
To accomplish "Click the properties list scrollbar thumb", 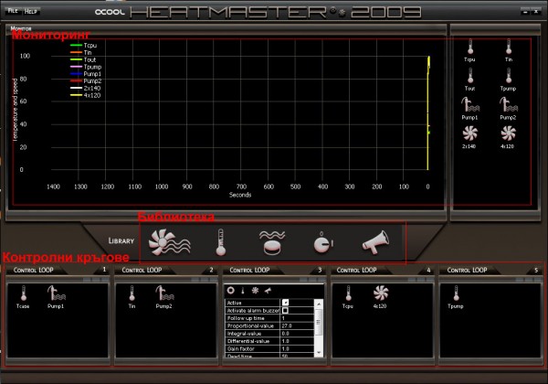I will pos(319,322).
